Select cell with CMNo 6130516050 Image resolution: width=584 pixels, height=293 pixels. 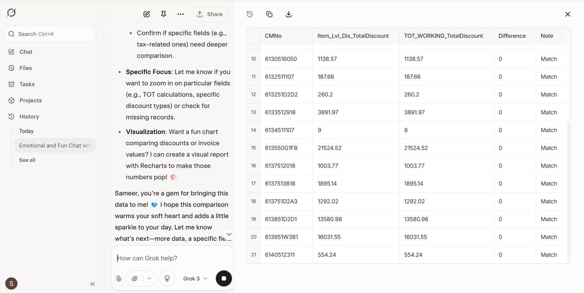(x=287, y=59)
